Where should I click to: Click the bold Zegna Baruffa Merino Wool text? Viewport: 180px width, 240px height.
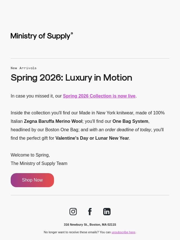tap(53, 121)
